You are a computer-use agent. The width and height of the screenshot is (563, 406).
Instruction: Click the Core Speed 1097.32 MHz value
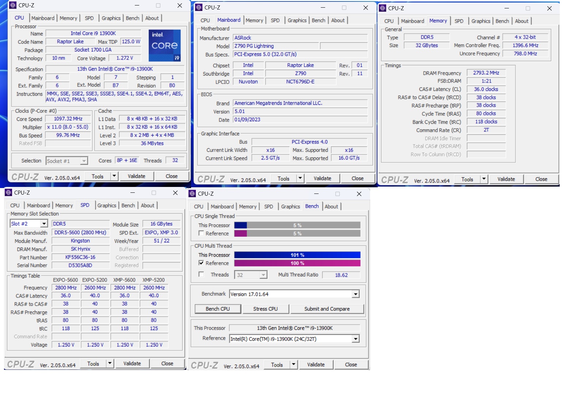(68, 119)
